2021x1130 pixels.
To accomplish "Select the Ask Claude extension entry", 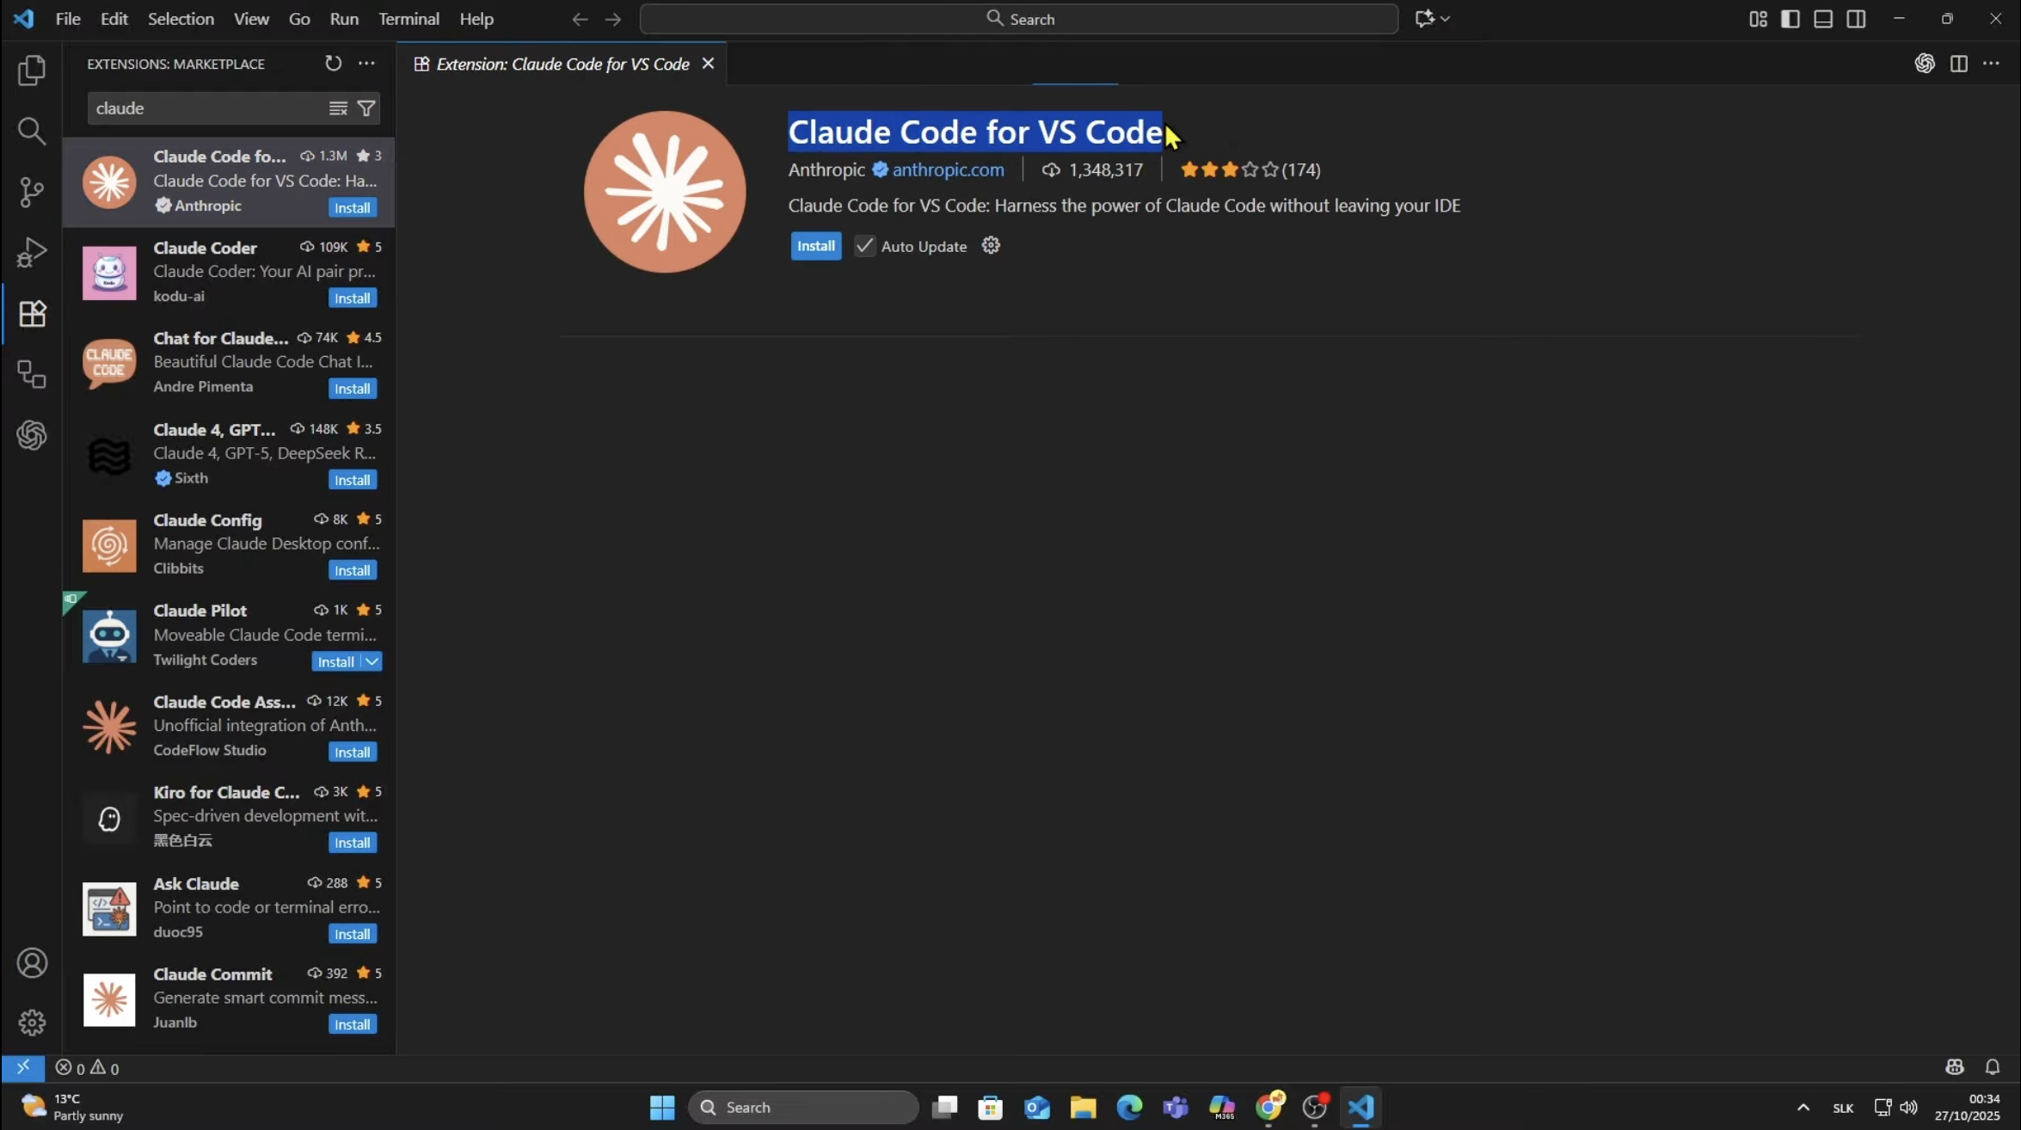I will [x=229, y=908].
